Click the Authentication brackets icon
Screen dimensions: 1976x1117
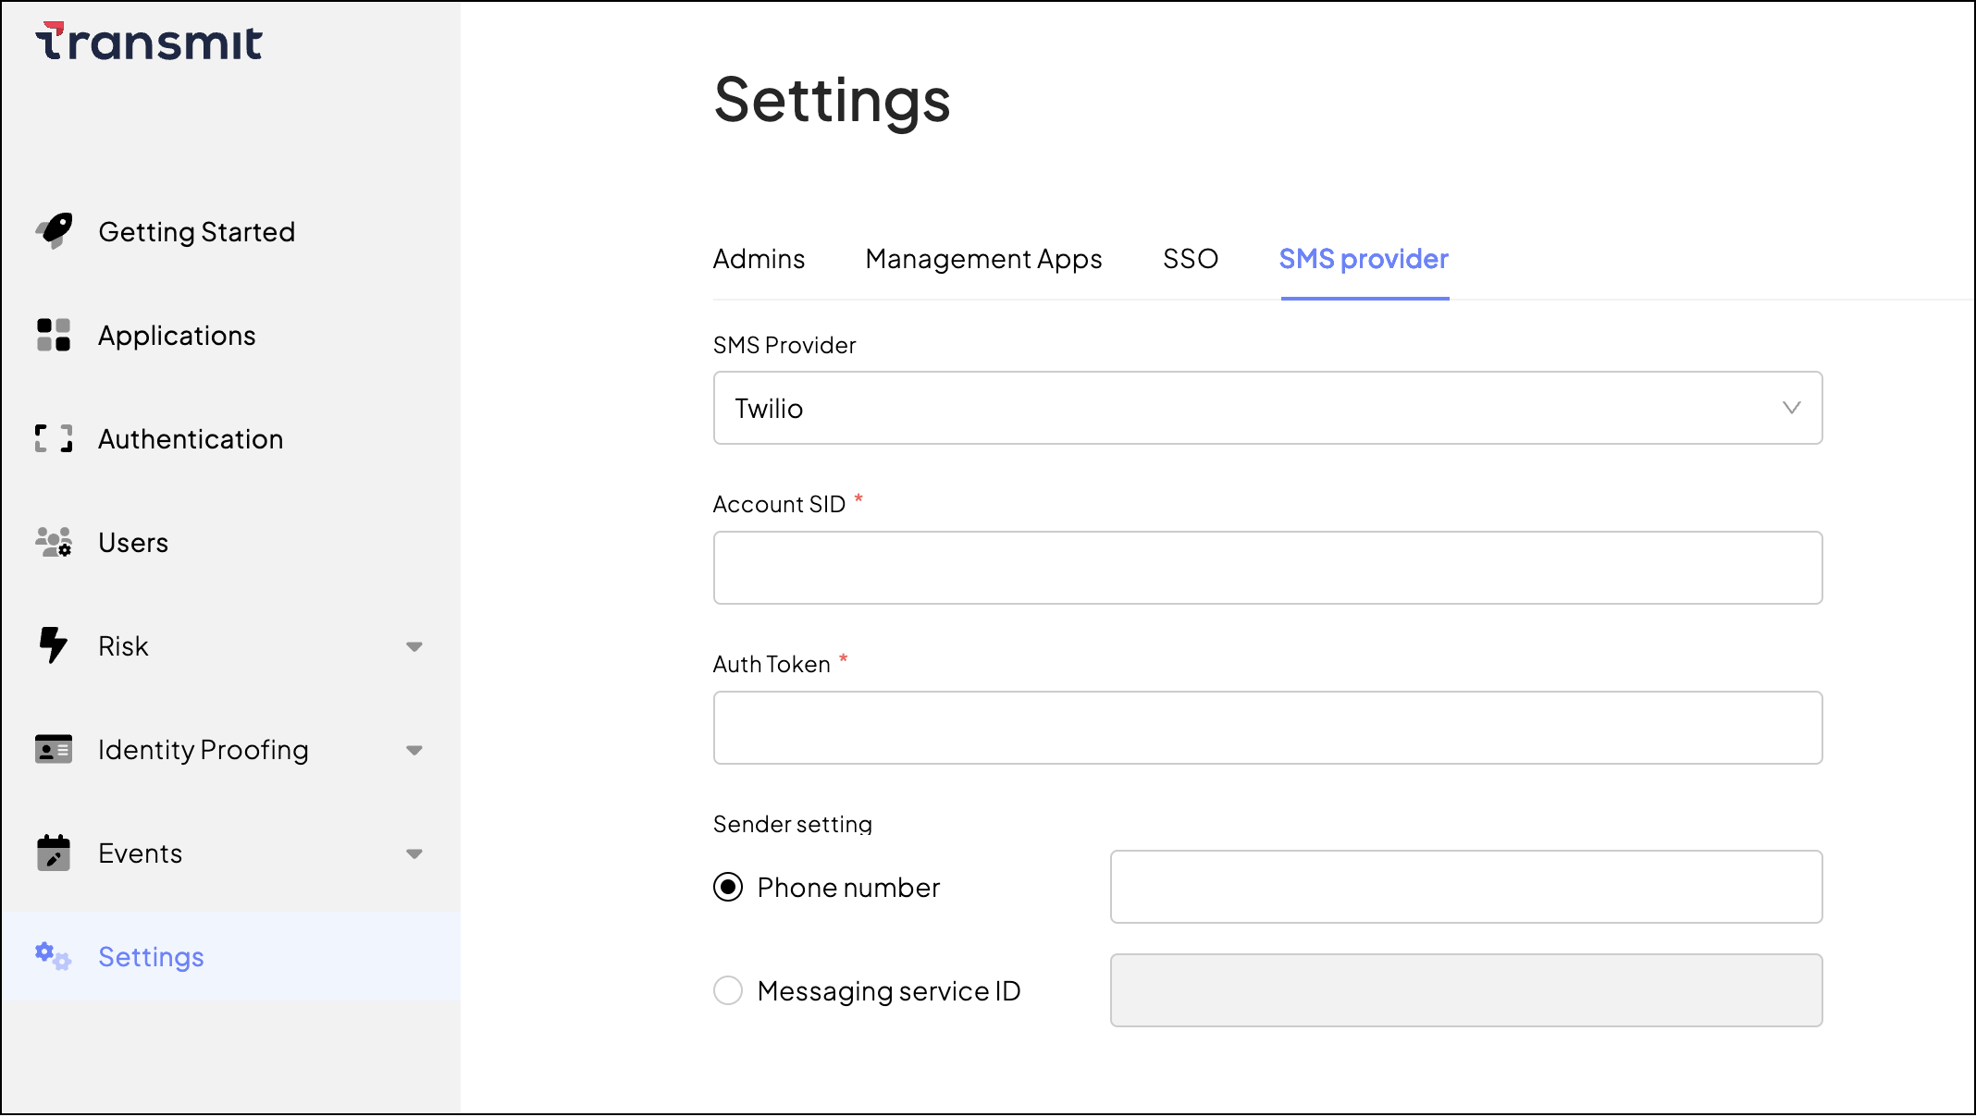(54, 438)
